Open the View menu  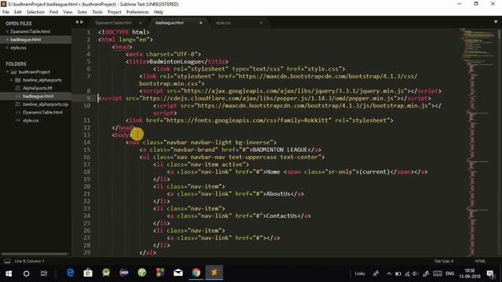pyautogui.click(x=67, y=13)
